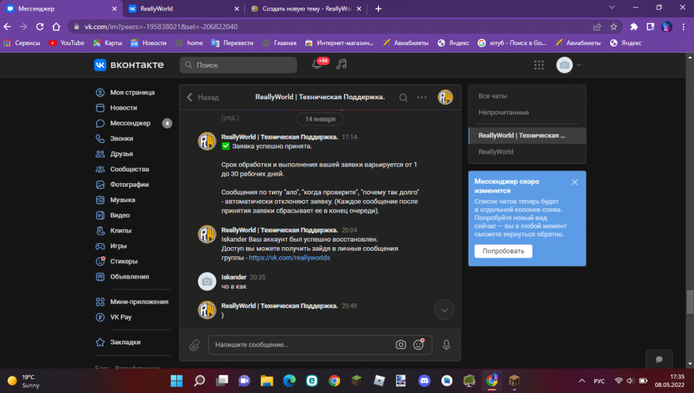The height and width of the screenshot is (393, 694).
Task: Open the Перевести bookmark
Action: pyautogui.click(x=232, y=43)
